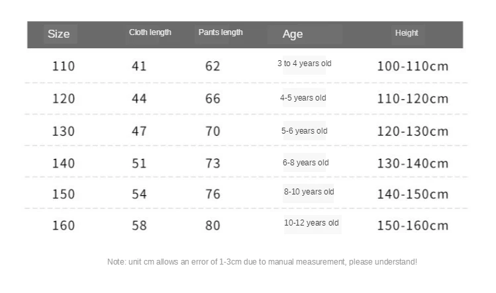Screen dimensions: 496x293
Task: Click the 100-110cm height value
Action: [413, 66]
